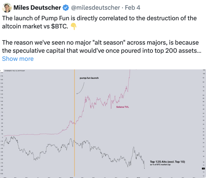This screenshot has height=178, width=206.
Task: Click the black current-price tag on right axis
Action: (203, 168)
